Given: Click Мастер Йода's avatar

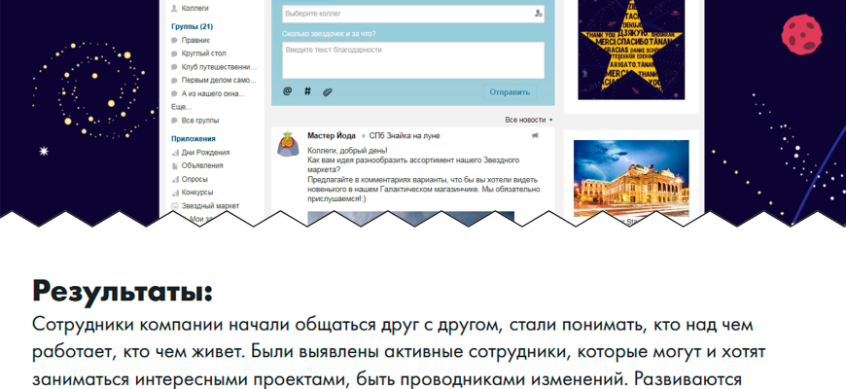Looking at the screenshot, I should coord(288,144).
